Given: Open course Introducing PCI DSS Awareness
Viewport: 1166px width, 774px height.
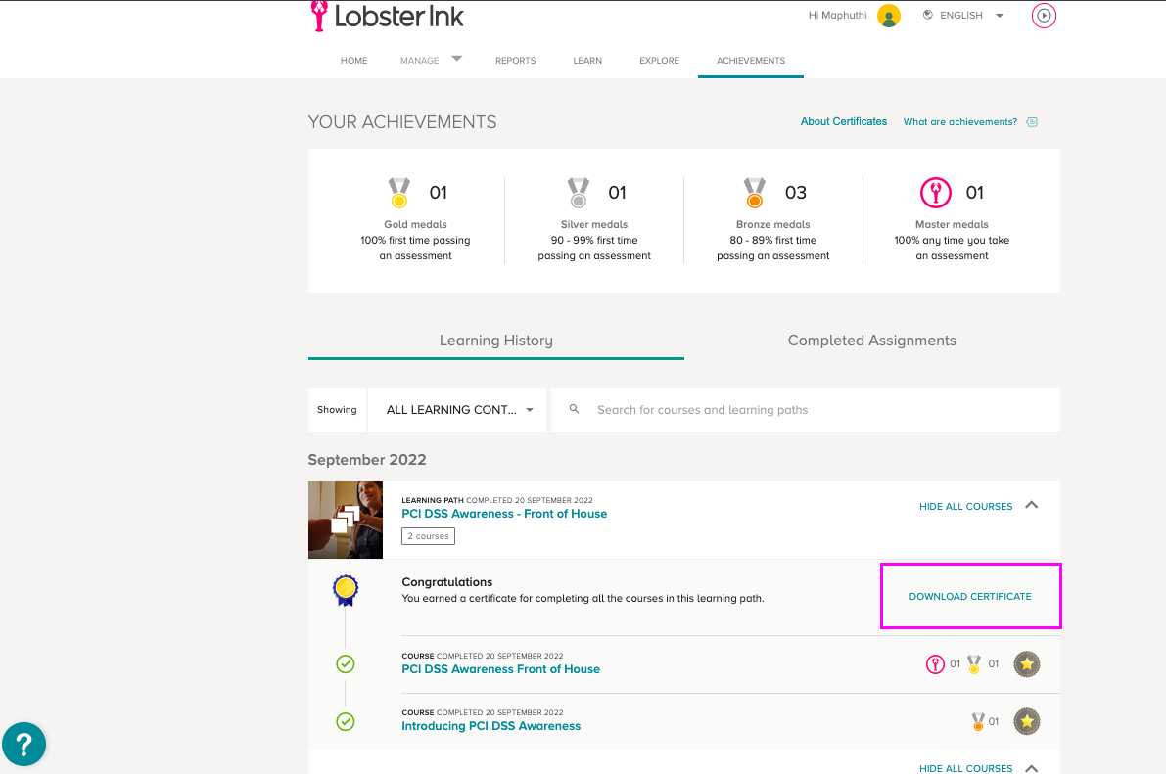Looking at the screenshot, I should (490, 726).
